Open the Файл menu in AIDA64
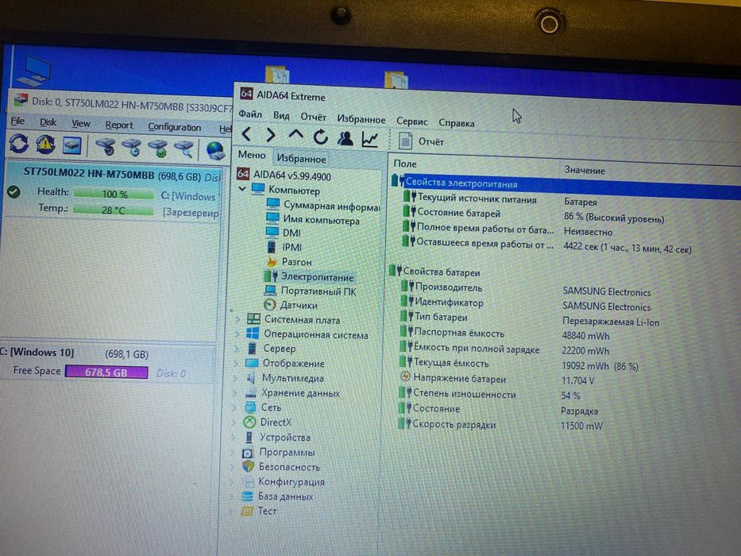Viewport: 741px width, 556px height. (x=250, y=114)
